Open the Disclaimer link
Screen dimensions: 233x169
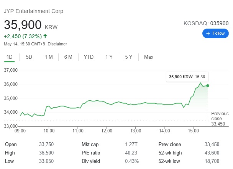57,44
